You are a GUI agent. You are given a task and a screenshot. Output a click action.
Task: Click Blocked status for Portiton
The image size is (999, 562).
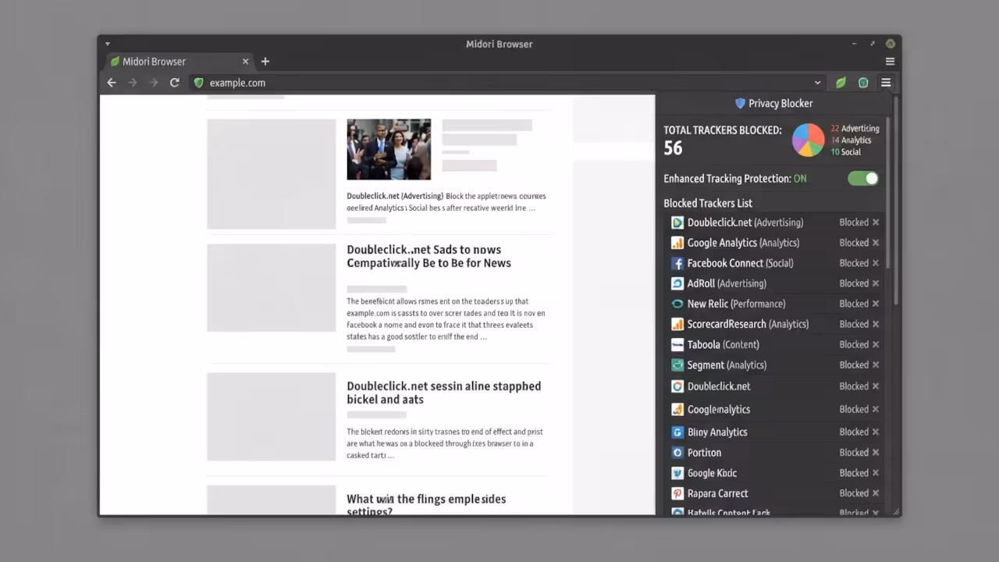[854, 452]
